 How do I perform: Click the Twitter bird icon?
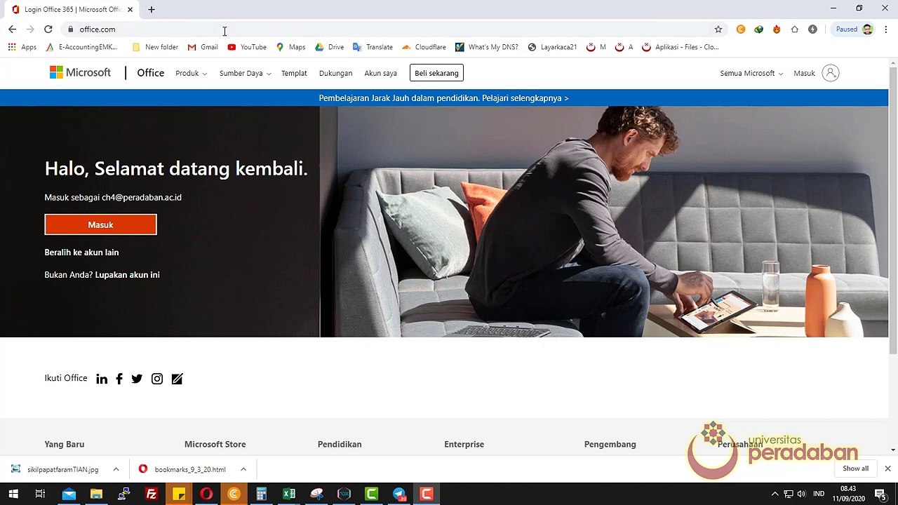point(137,379)
